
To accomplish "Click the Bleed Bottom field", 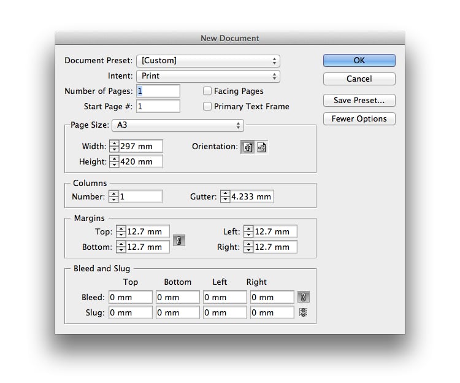I will 178,297.
